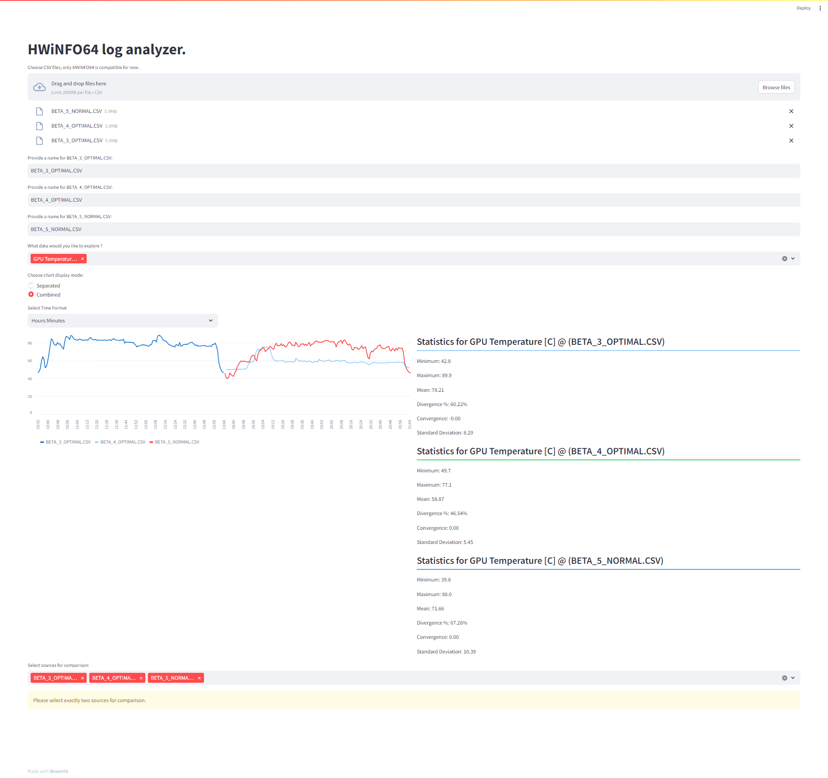Remove GPU Temperature tag from data selector

click(82, 259)
